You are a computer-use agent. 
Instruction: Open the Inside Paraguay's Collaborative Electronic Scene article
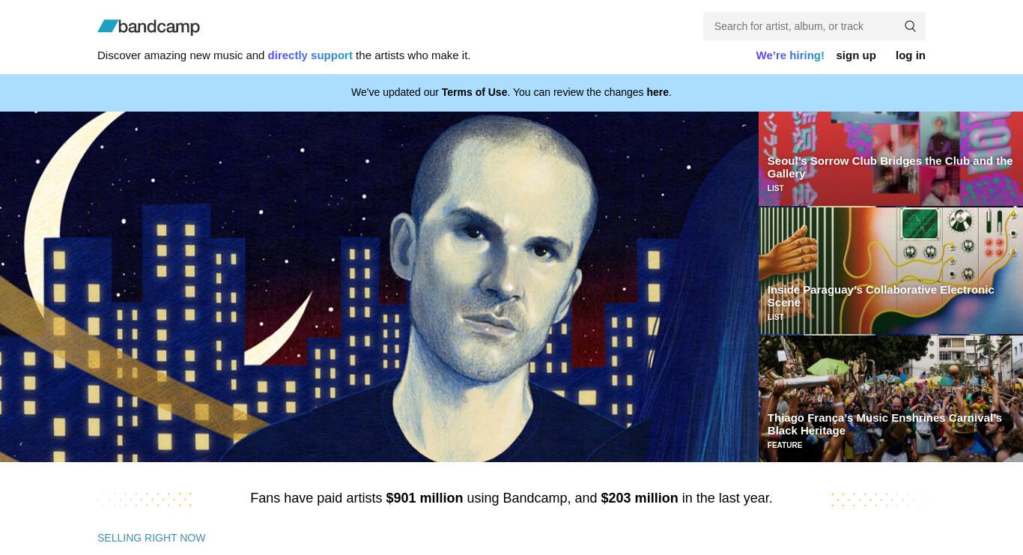pos(890,270)
